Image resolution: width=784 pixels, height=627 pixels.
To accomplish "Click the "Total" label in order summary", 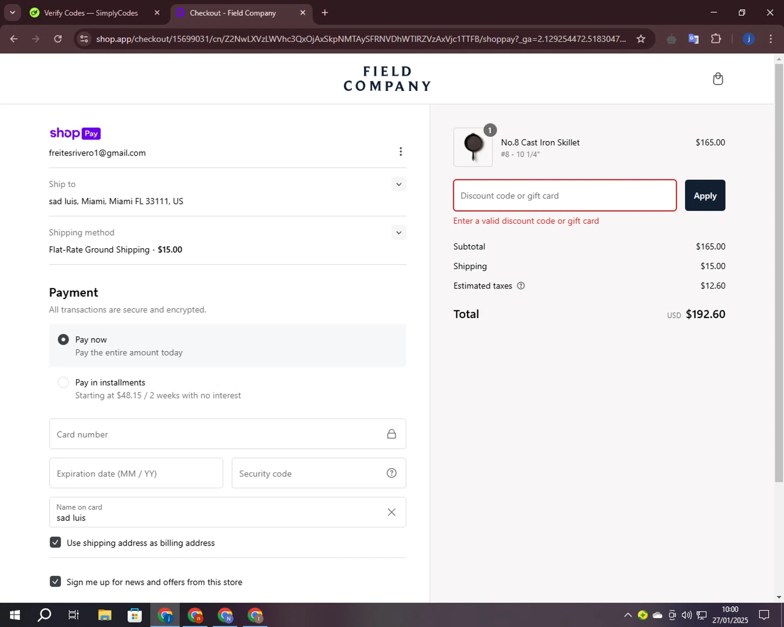I will [466, 314].
